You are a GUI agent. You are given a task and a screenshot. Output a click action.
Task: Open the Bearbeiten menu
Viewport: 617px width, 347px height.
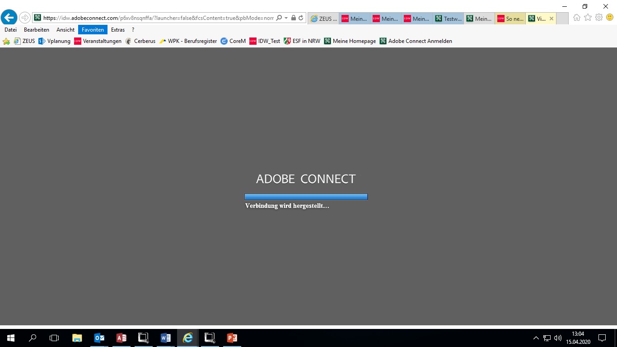pos(37,30)
